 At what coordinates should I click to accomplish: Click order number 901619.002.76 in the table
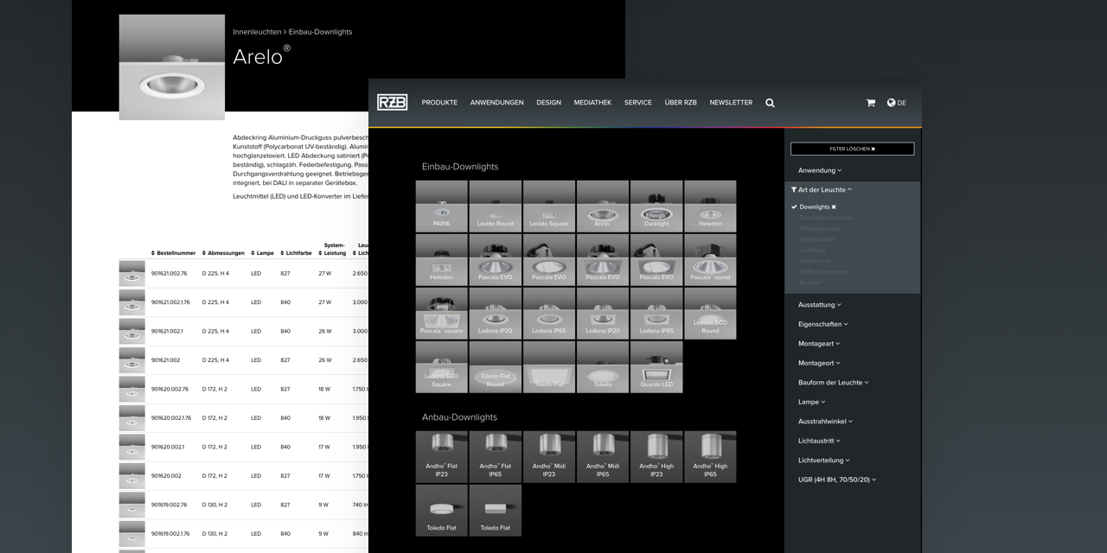click(169, 505)
